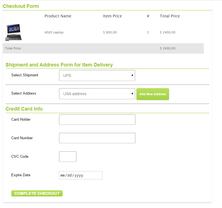
Task: Focus the Card Holder text field
Action: coord(97,120)
